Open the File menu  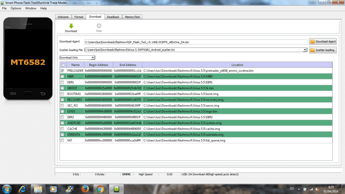click(4, 8)
